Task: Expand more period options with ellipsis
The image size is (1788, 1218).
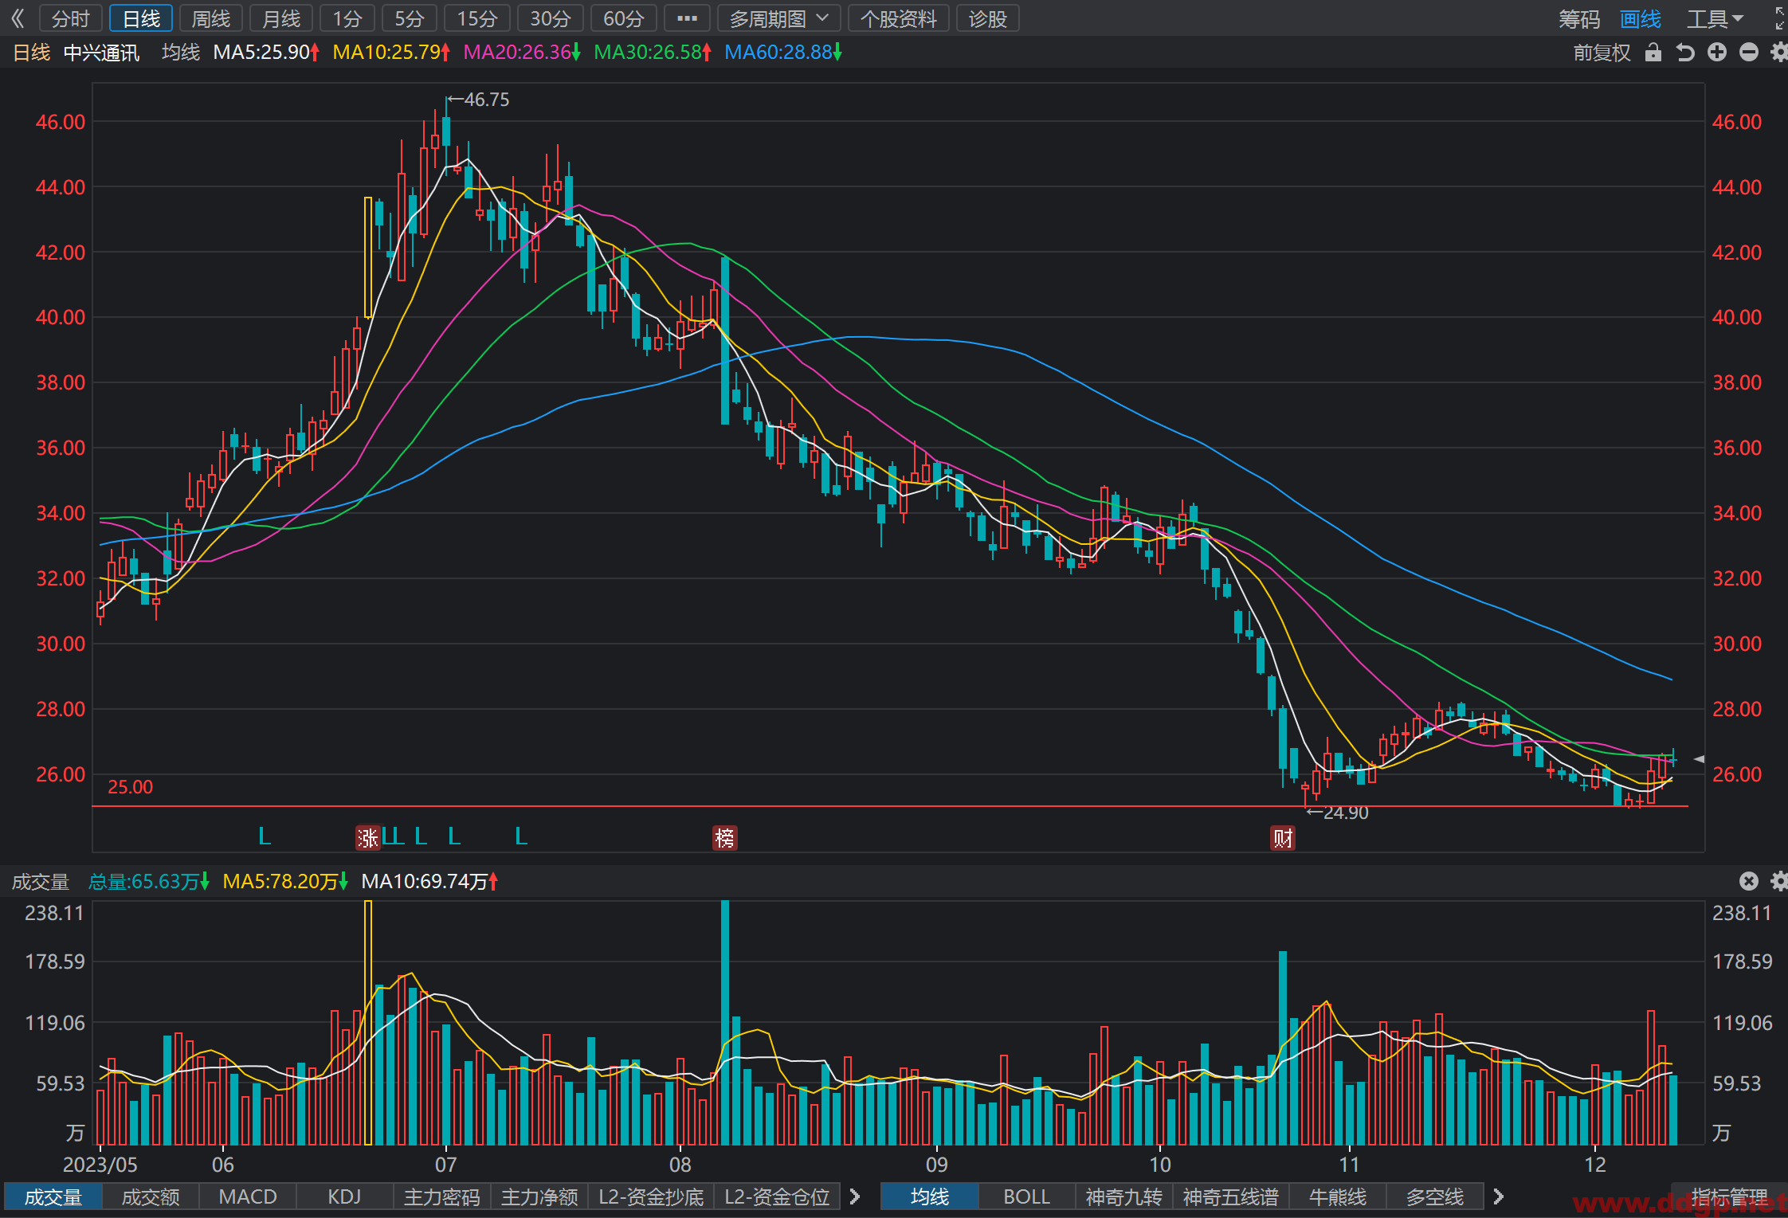Action: pyautogui.click(x=687, y=18)
